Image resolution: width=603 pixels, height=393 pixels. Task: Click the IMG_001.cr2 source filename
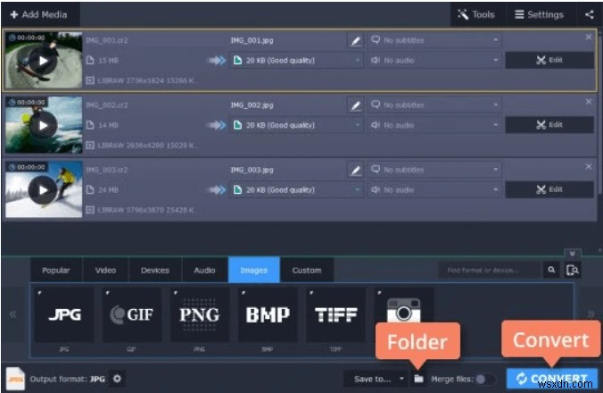pyautogui.click(x=107, y=40)
